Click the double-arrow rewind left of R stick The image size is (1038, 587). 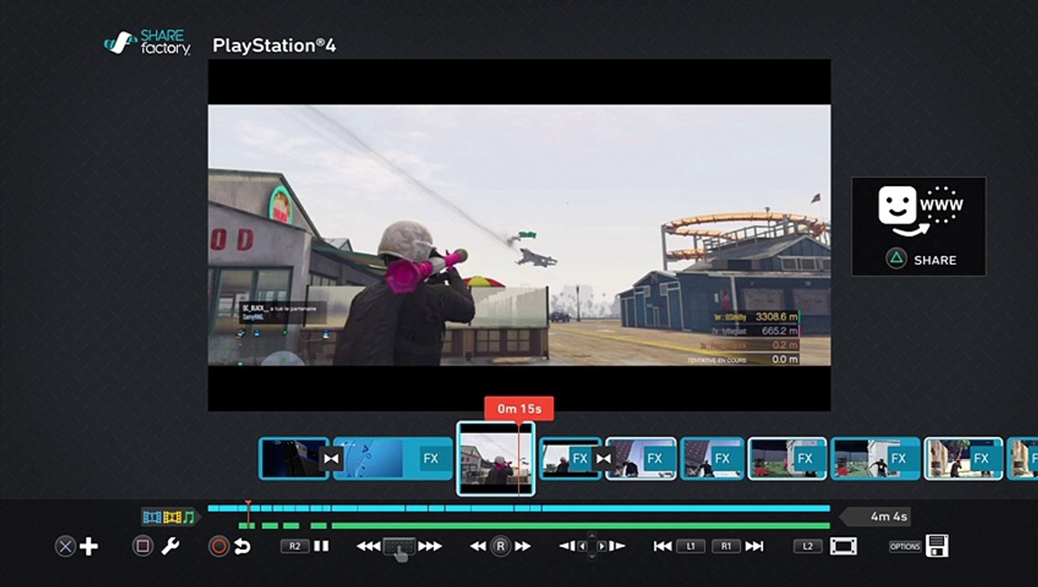479,546
